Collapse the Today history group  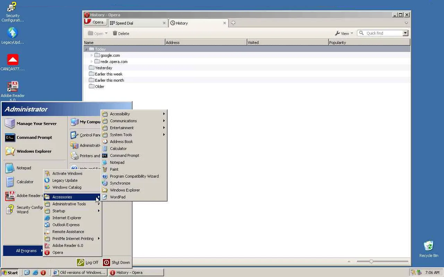click(86, 49)
